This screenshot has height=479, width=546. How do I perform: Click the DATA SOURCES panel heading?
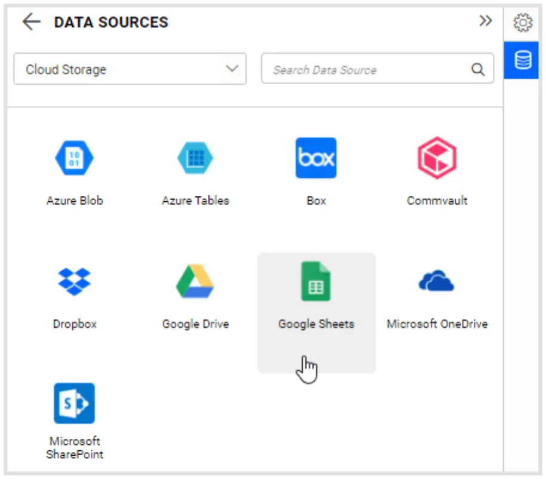click(x=111, y=23)
